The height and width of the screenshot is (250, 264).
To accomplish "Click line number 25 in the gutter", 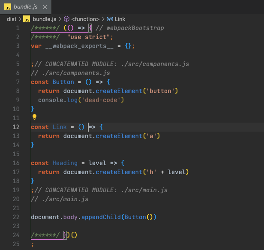I will (16, 244).
